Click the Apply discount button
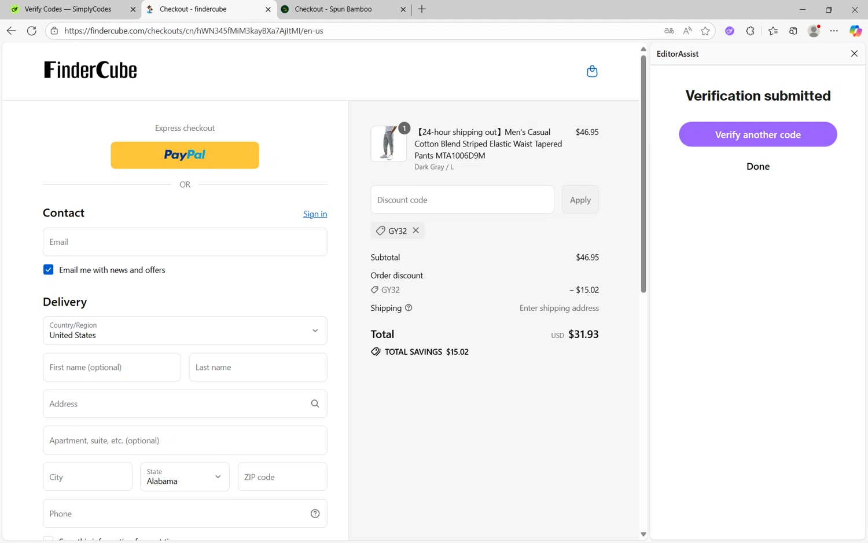Viewport: 868px width, 543px height. [580, 200]
